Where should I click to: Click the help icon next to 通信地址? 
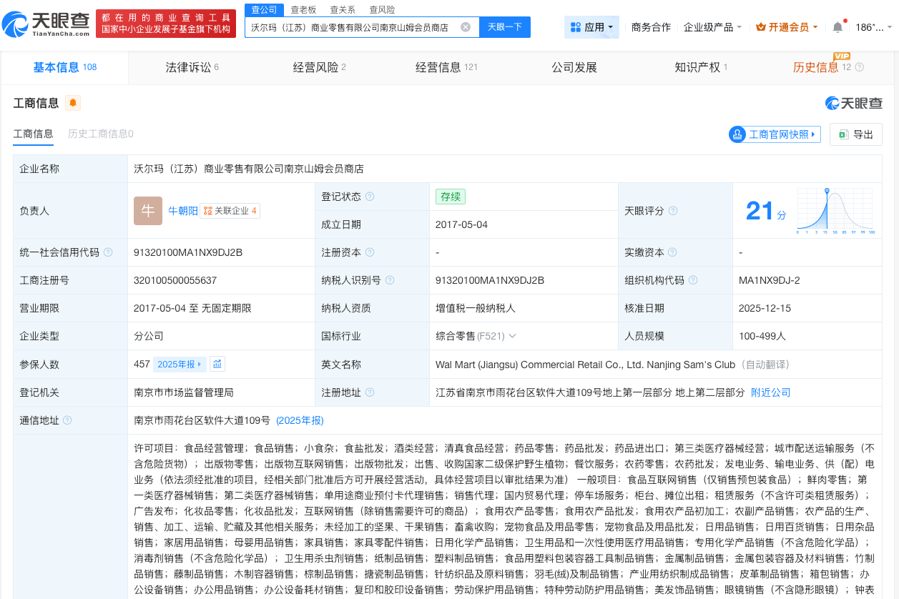68,420
